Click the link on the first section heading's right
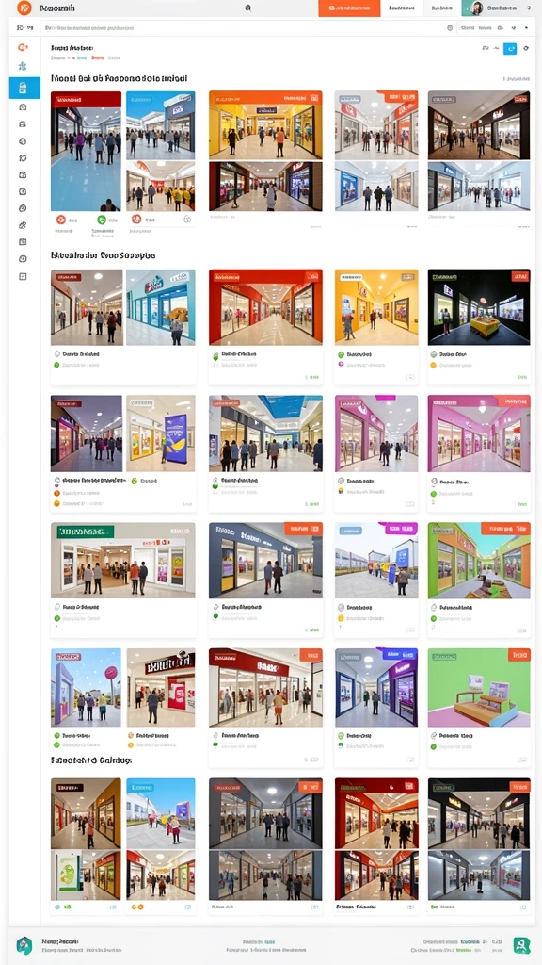 517,79
